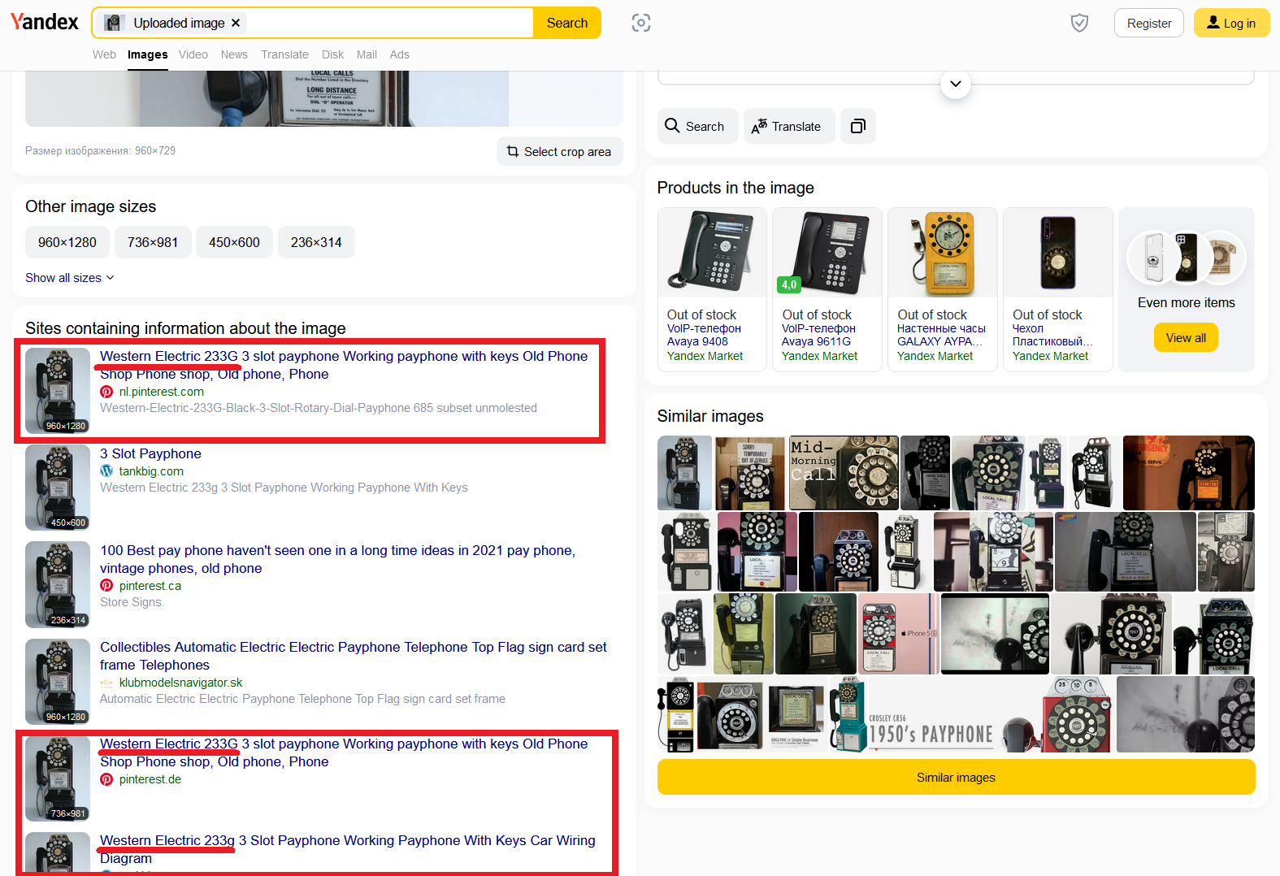Visit the pinterest.de source link
The image size is (1280, 876).
click(x=150, y=779)
